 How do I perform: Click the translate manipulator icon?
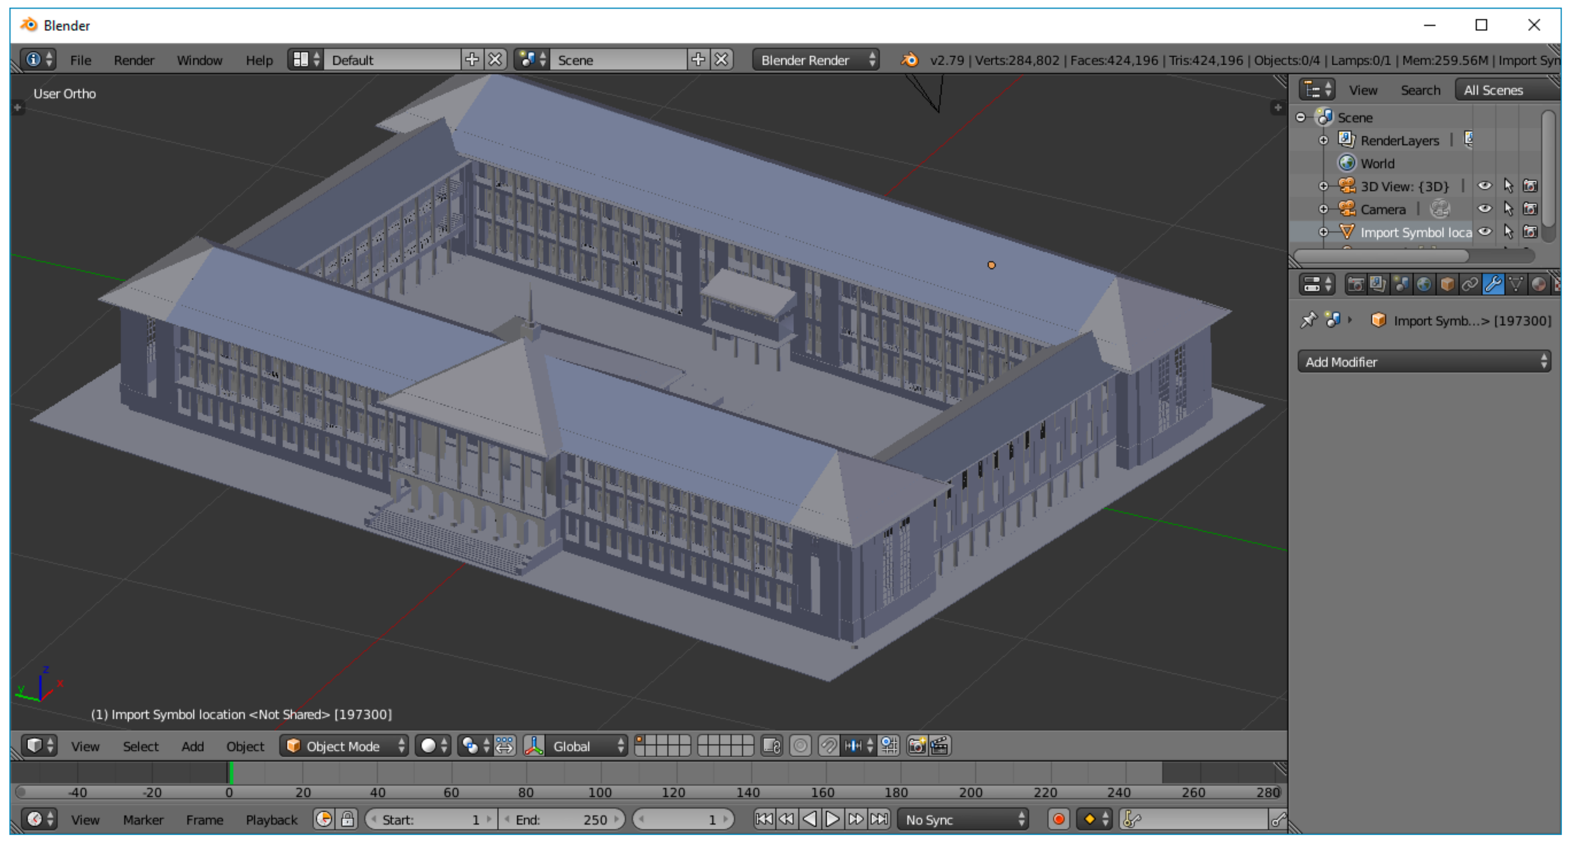point(533,746)
